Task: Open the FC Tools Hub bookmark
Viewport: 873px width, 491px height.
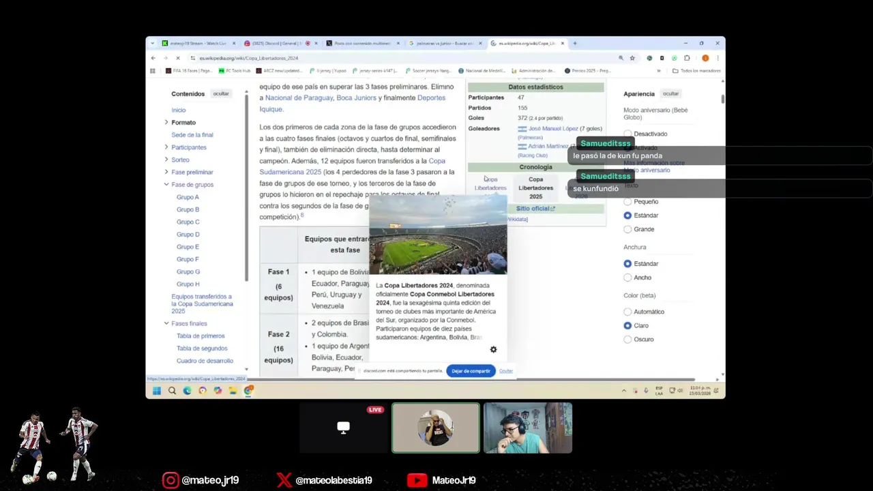Action: pos(235,70)
